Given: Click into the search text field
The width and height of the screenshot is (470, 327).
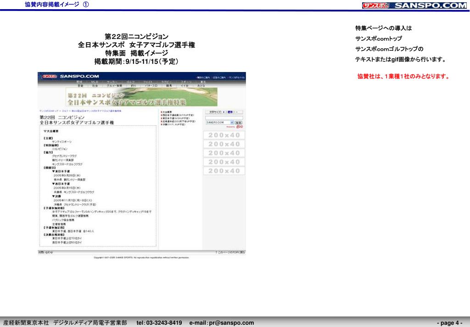Looking at the screenshot, I should point(224,118).
